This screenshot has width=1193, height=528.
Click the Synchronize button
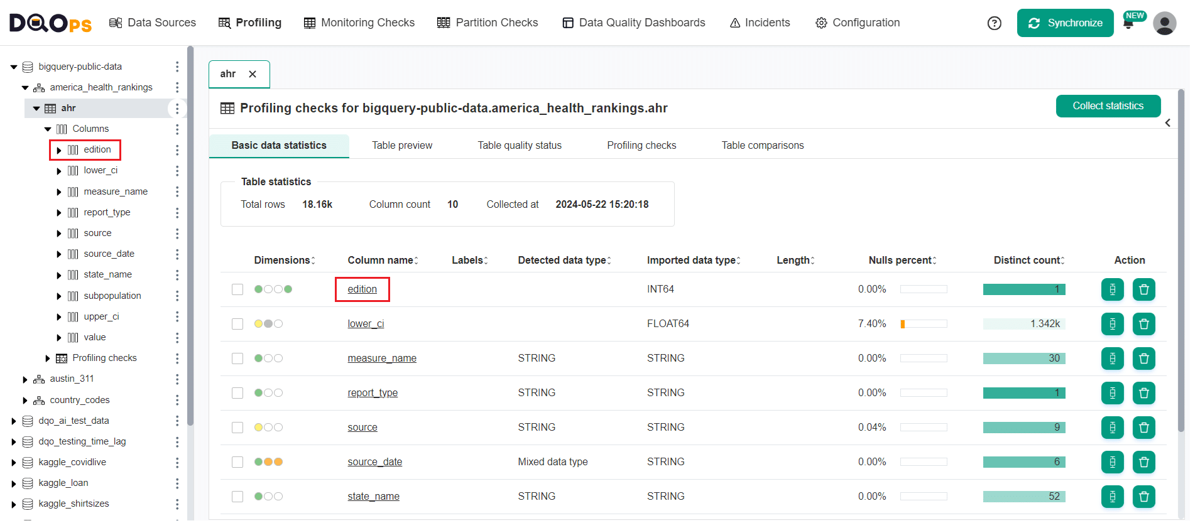coord(1065,23)
